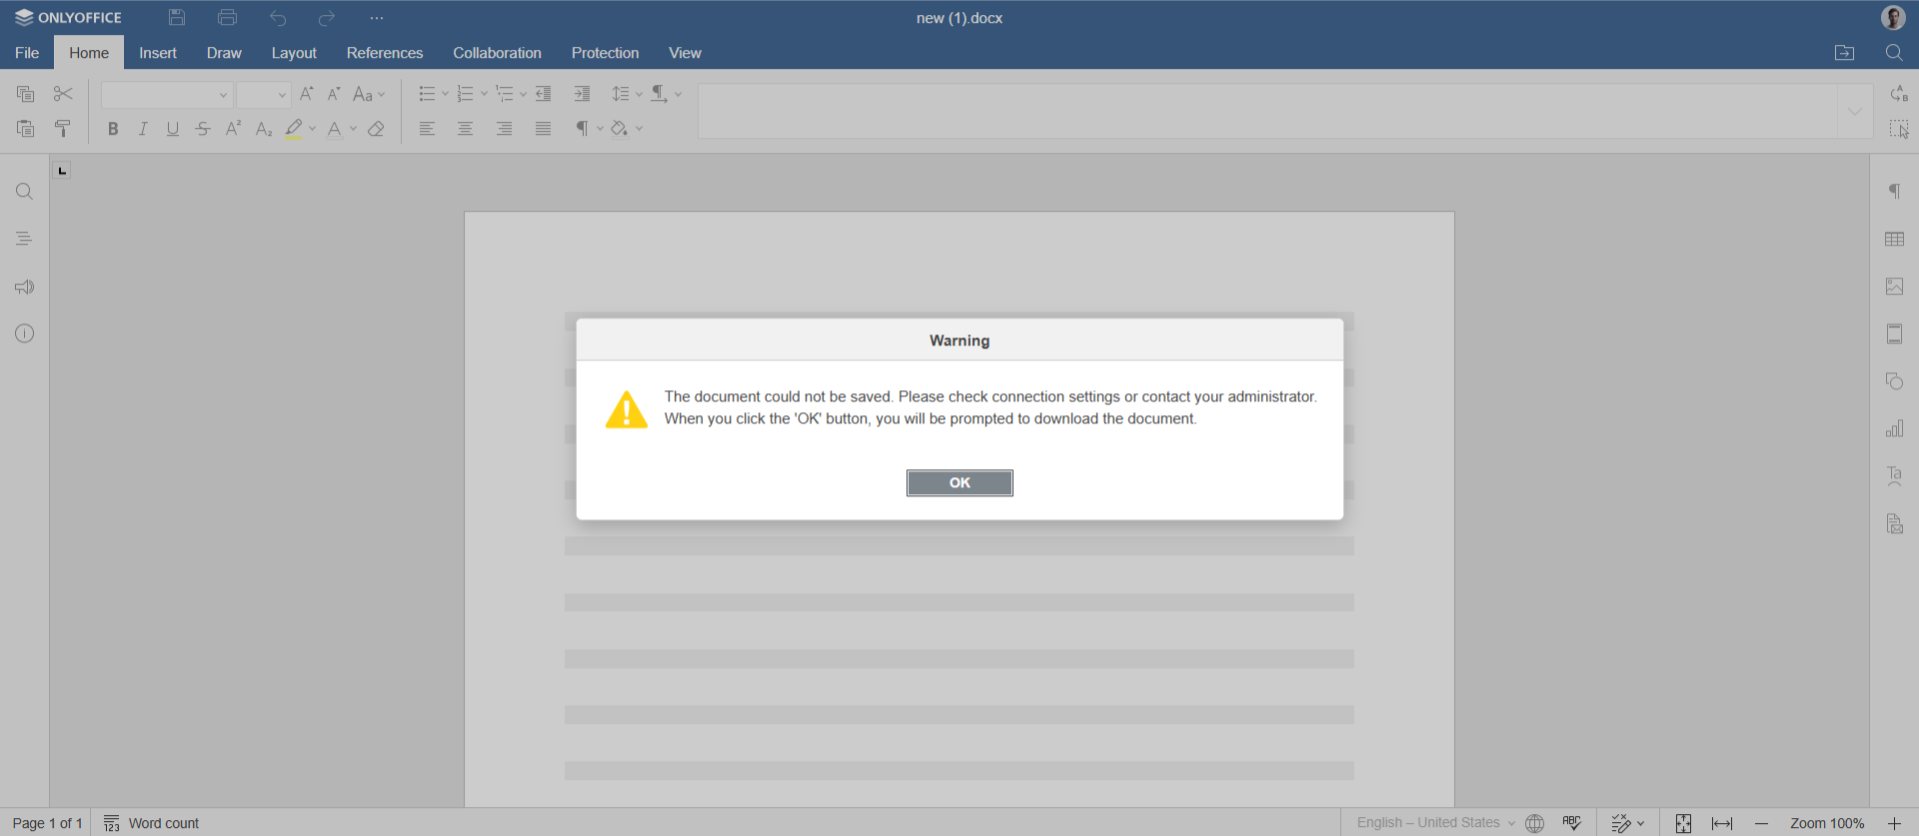Switch to the Collaboration tab
This screenshot has height=836, width=1919.
click(x=497, y=53)
